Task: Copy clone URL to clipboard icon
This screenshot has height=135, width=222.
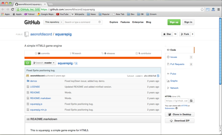Action: pos(191,101)
